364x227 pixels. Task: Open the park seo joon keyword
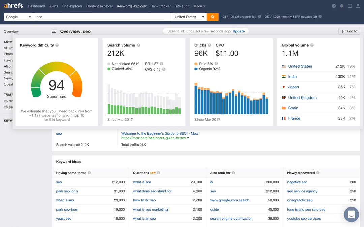coord(67,191)
